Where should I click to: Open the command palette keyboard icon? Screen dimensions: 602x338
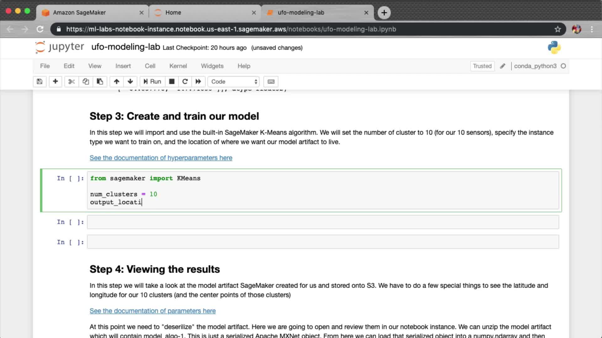pyautogui.click(x=271, y=82)
